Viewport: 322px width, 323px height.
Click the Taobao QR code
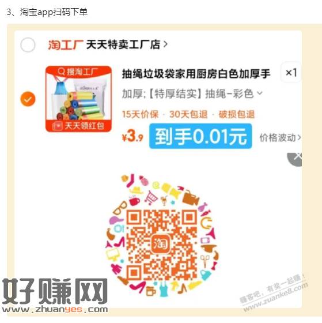[161, 245]
